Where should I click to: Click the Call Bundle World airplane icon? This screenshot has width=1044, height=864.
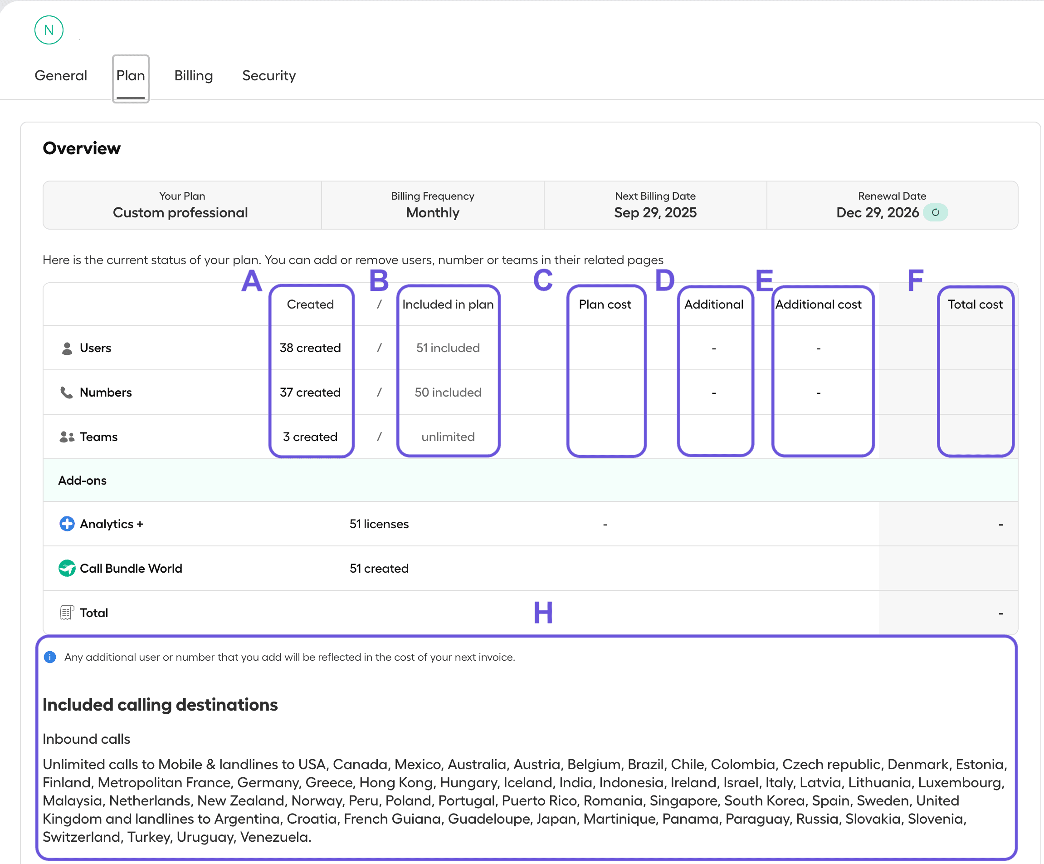pos(67,568)
